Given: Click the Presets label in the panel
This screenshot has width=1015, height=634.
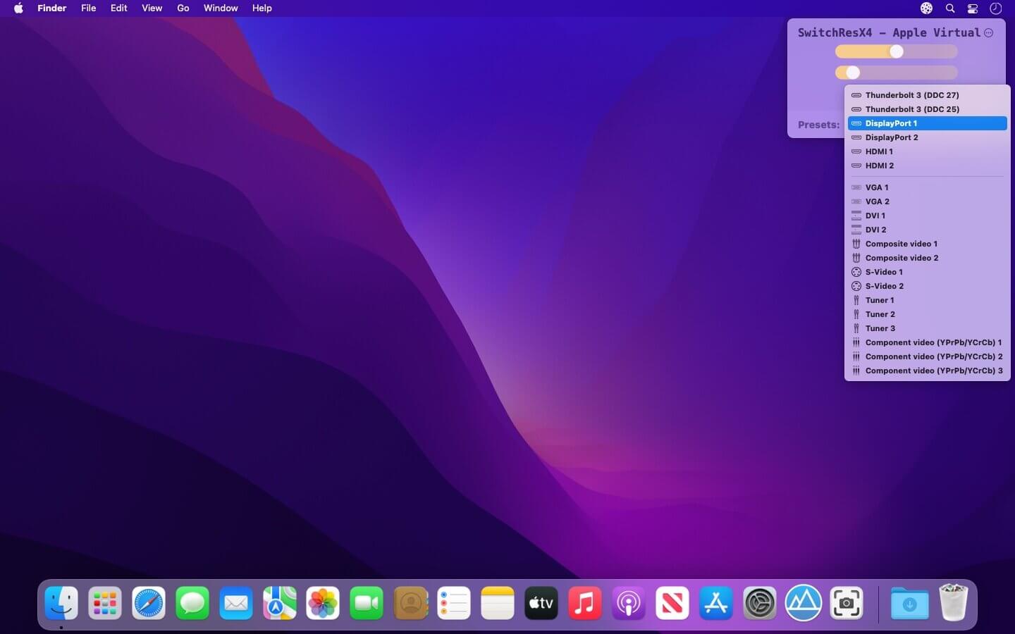Looking at the screenshot, I should (x=818, y=125).
